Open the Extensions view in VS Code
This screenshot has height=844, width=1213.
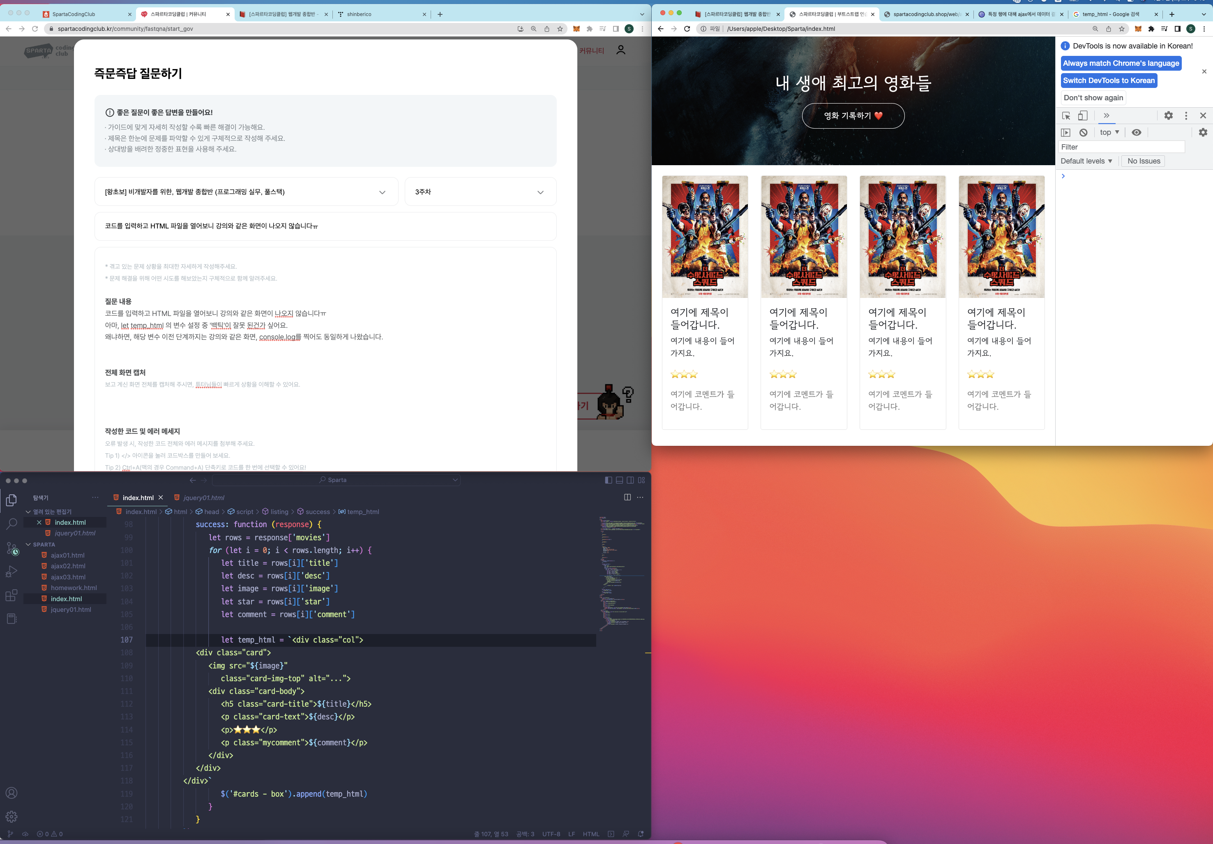click(x=11, y=595)
